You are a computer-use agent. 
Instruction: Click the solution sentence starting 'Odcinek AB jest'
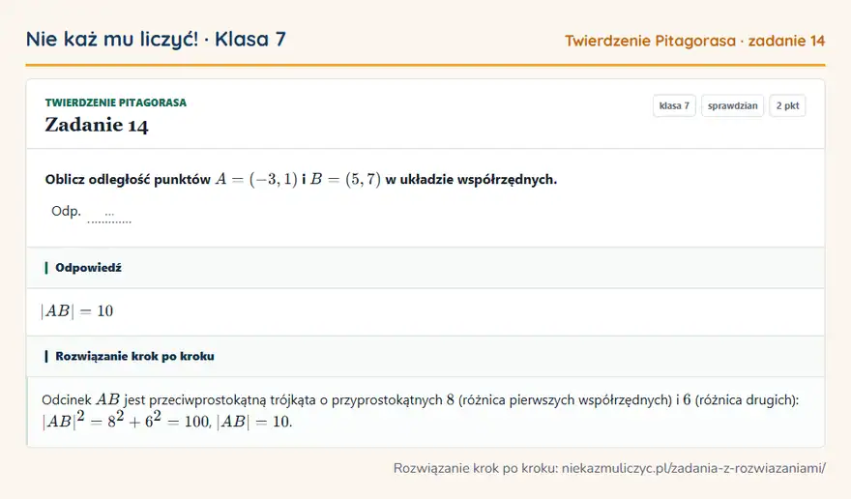[x=420, y=400]
